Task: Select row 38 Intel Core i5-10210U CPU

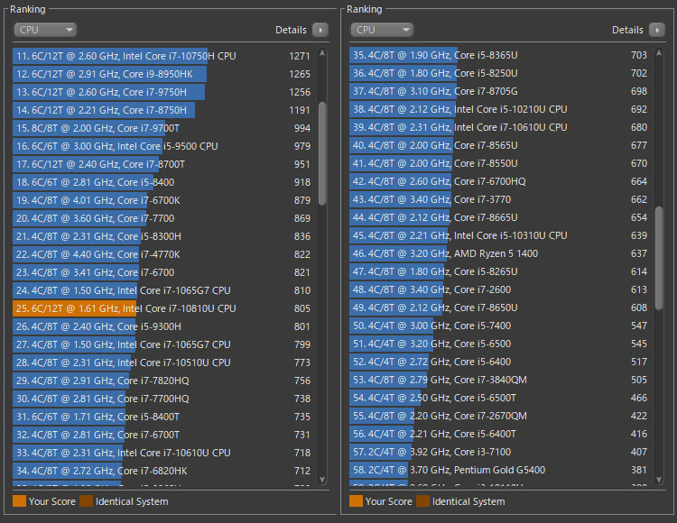Action: (x=499, y=109)
